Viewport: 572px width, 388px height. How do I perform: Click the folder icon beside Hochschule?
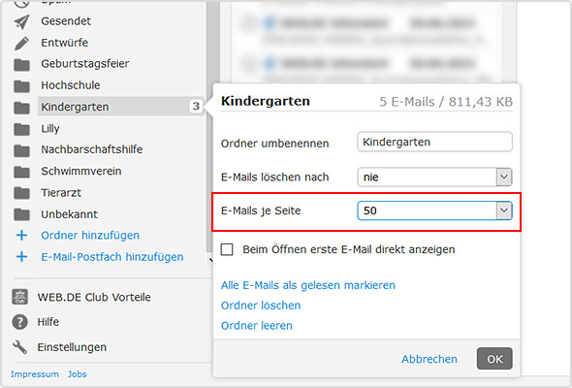[x=21, y=86]
